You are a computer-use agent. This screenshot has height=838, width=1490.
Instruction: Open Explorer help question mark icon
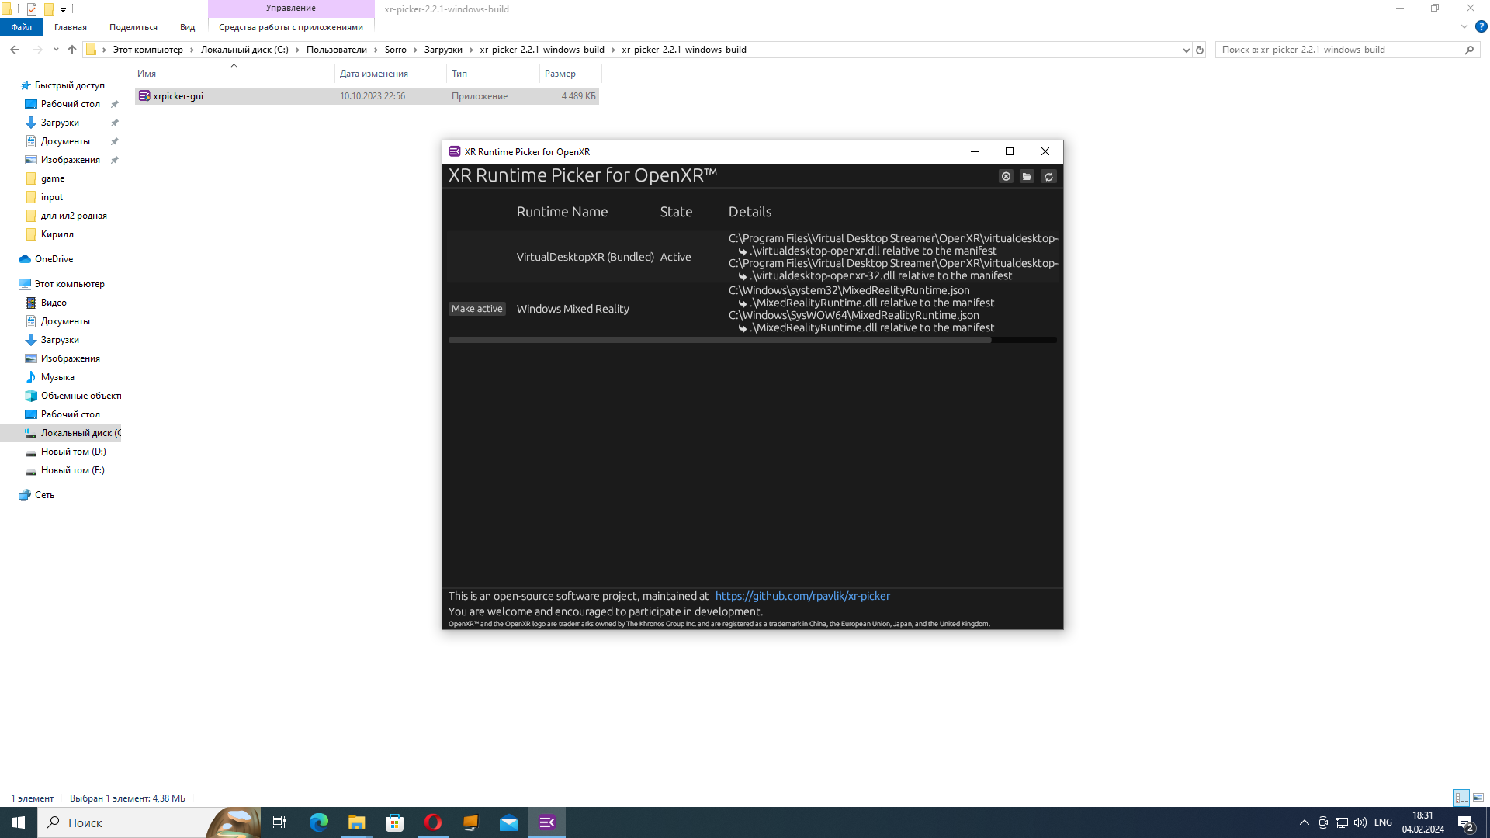pyautogui.click(x=1481, y=26)
